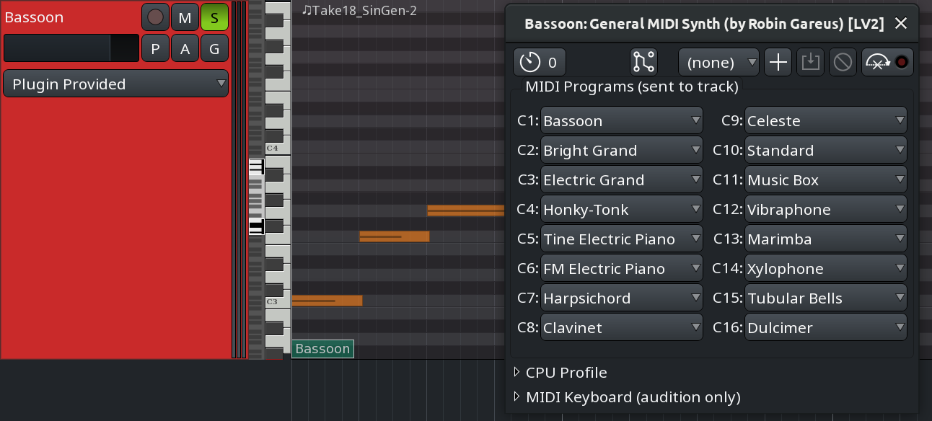
Task: Open the C3 Electric Grand program dropdown
Action: point(622,180)
